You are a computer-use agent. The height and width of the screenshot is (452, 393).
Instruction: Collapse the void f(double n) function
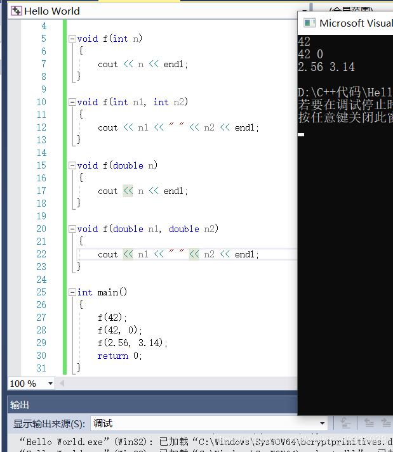[72, 165]
